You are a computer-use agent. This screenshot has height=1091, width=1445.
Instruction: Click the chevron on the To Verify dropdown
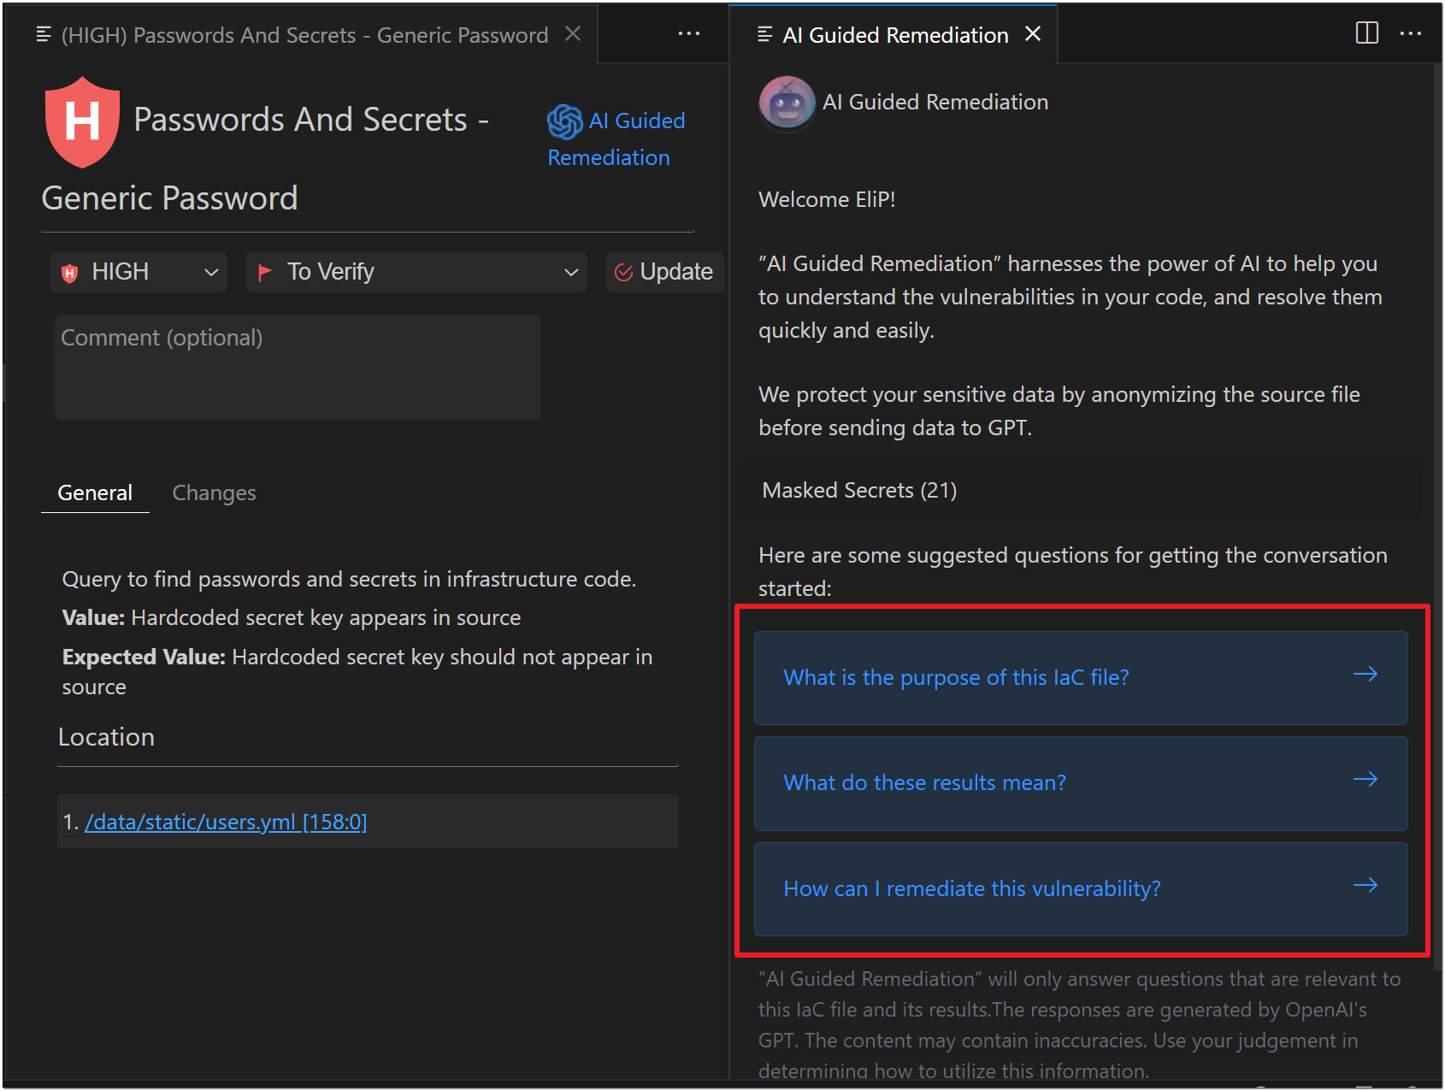tap(571, 273)
